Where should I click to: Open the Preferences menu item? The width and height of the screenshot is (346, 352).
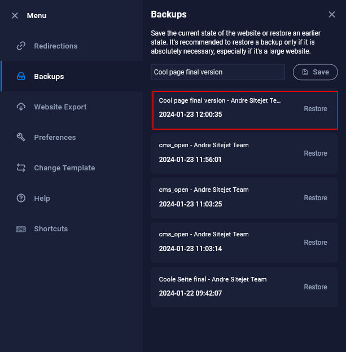pos(55,138)
